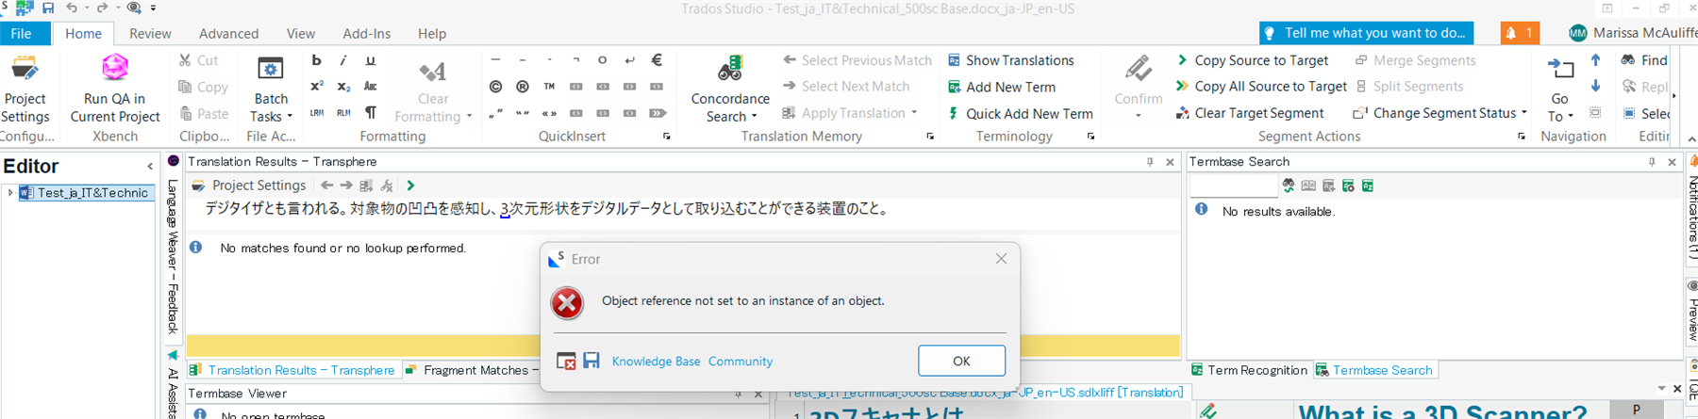The image size is (1698, 419).
Task: Apply underline formatting
Action: coord(371,60)
